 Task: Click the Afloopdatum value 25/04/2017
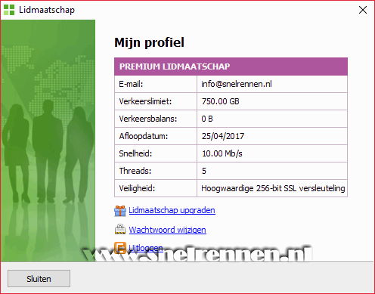click(223, 136)
